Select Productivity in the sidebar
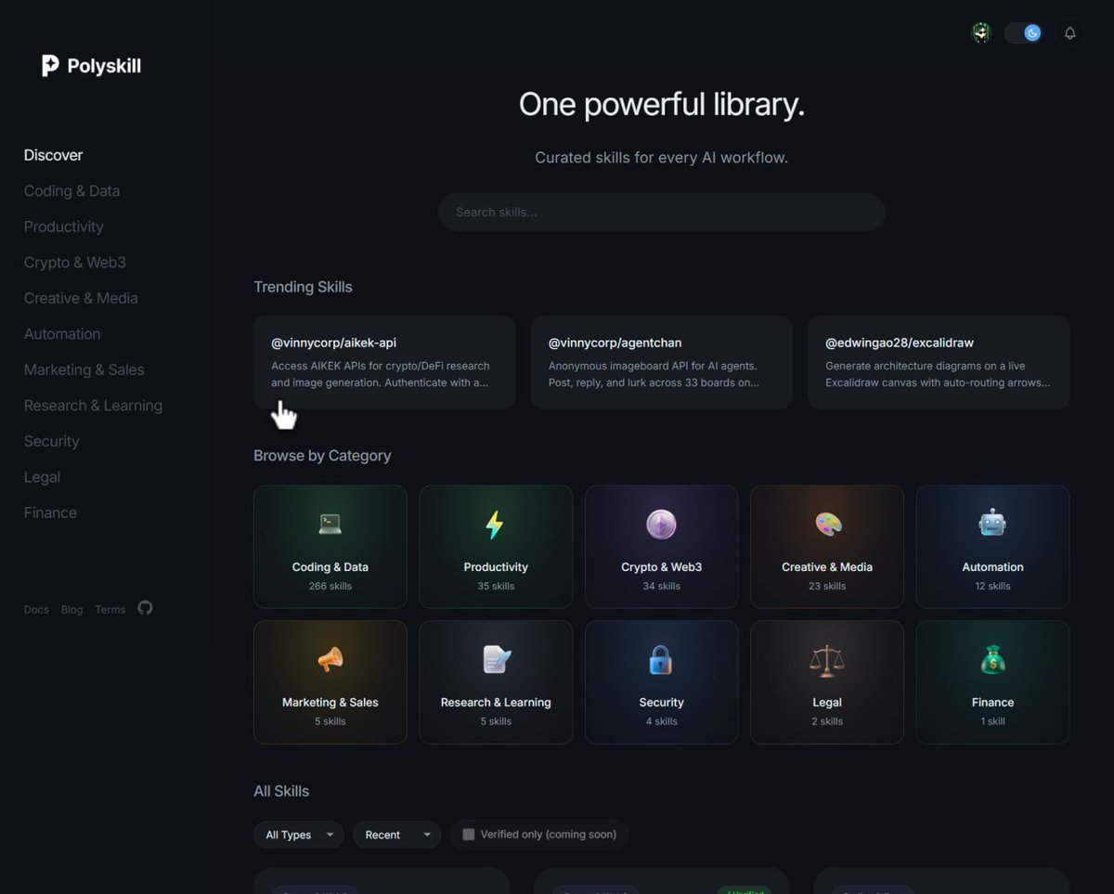 coord(64,227)
